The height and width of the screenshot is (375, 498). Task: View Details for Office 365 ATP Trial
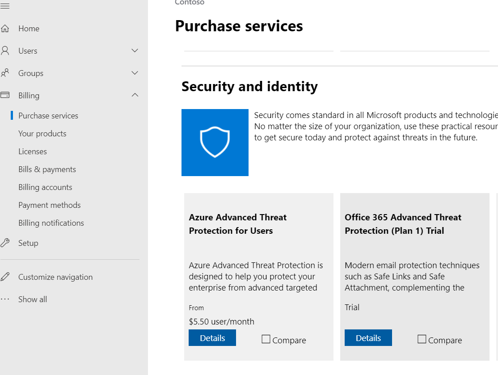(x=368, y=338)
